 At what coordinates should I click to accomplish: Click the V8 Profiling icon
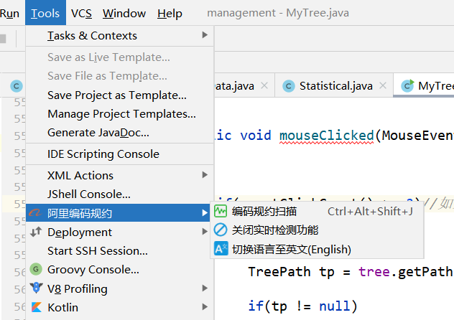coord(36,288)
